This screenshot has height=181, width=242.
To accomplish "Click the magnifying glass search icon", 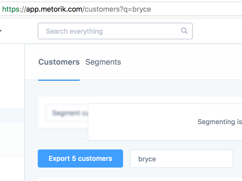I will click(x=184, y=31).
